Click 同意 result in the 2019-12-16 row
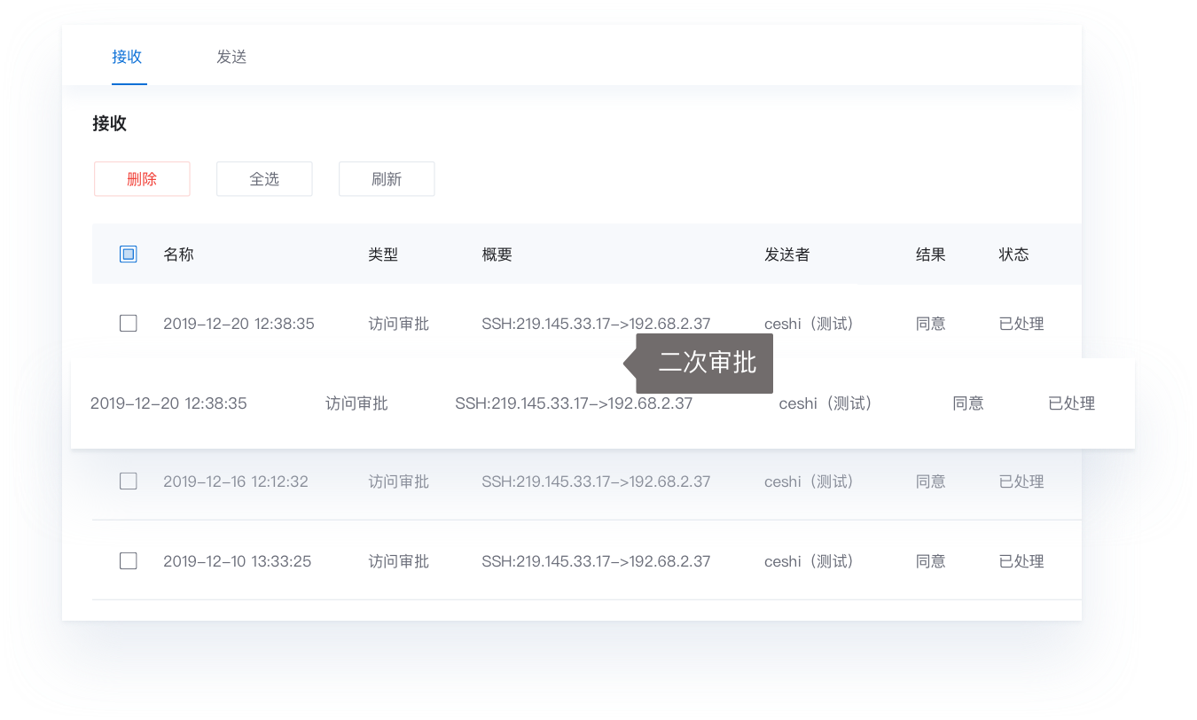Viewport: 1197px width, 720px height. 931,481
